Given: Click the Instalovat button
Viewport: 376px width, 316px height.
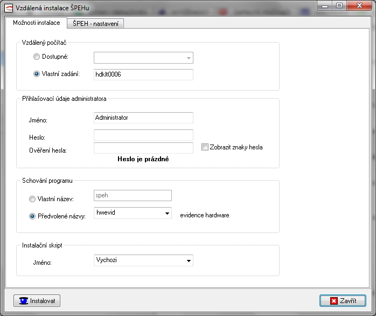Looking at the screenshot, I should click(x=37, y=300).
